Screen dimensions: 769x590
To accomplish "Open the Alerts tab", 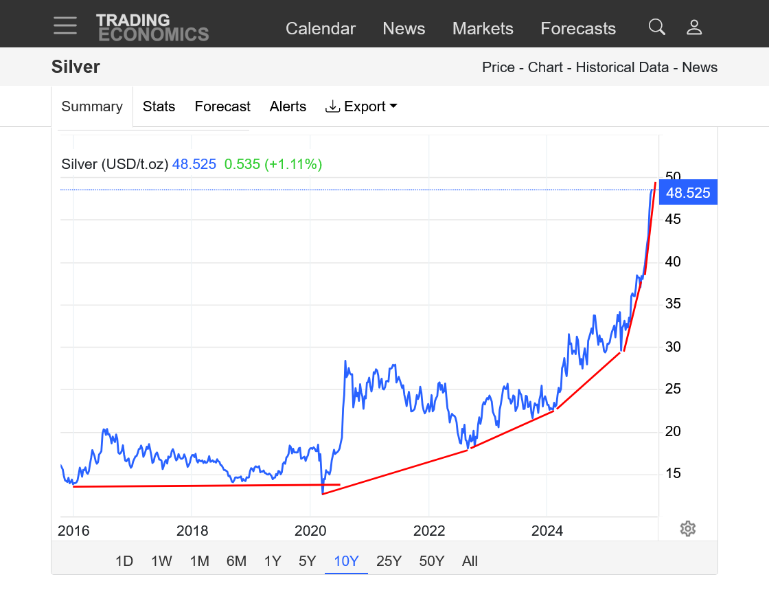I will (288, 106).
